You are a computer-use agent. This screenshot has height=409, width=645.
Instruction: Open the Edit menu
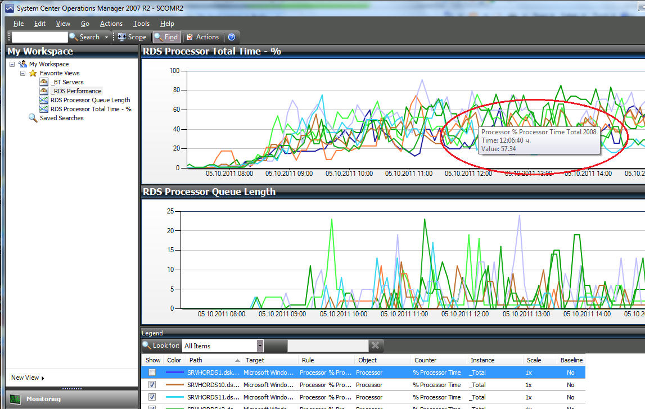40,24
